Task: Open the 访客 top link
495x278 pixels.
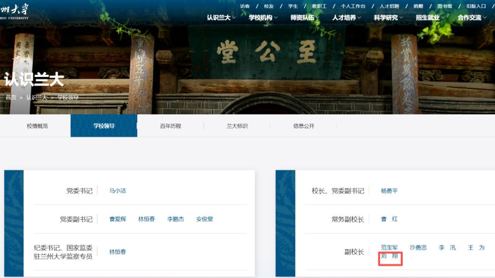Action: [245, 6]
